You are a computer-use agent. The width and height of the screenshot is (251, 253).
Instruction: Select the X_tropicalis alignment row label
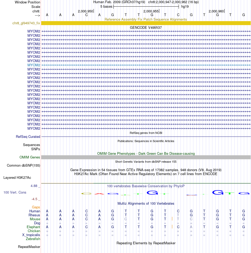coord(31,235)
